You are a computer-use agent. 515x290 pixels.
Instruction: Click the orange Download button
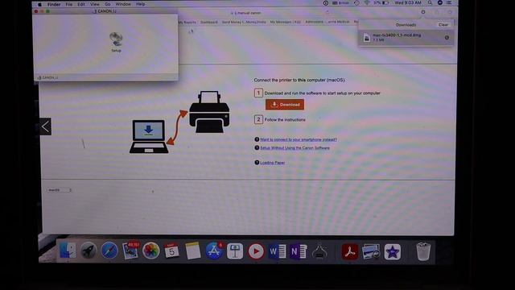pos(285,105)
